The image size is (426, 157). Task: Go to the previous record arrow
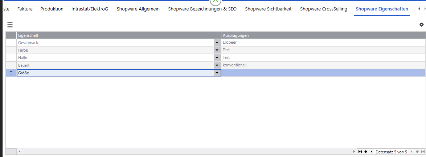coord(372,152)
